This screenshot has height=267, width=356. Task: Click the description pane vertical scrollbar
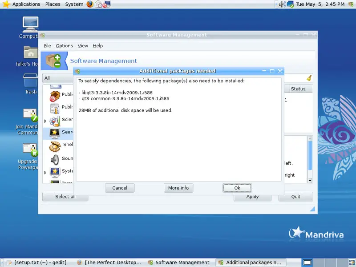tap(310, 155)
